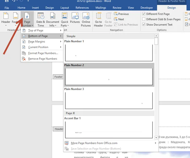Open the Document Info button
Viewport: 190px width, 158px height.
(x=53, y=19)
